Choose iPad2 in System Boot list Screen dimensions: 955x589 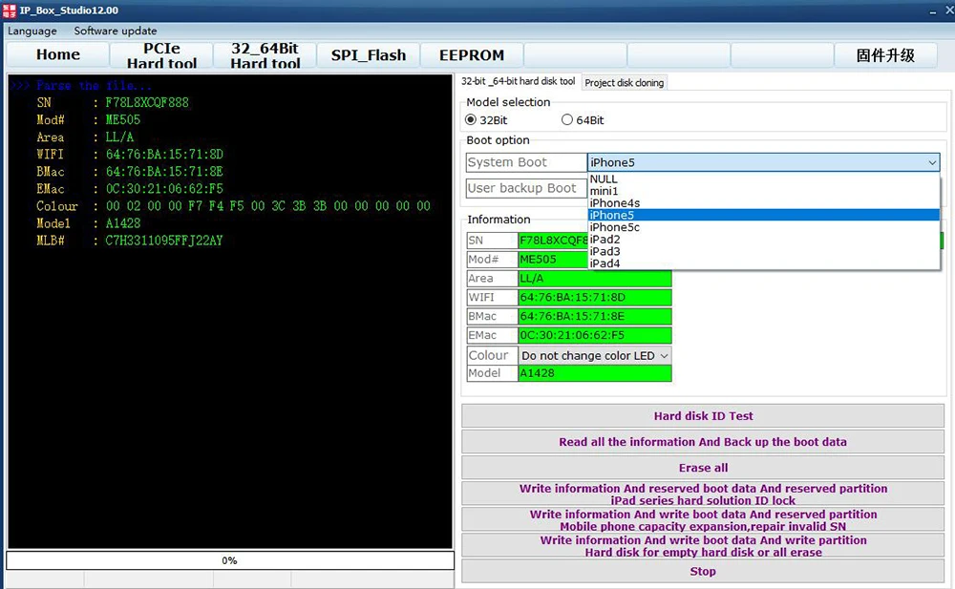[x=764, y=240]
